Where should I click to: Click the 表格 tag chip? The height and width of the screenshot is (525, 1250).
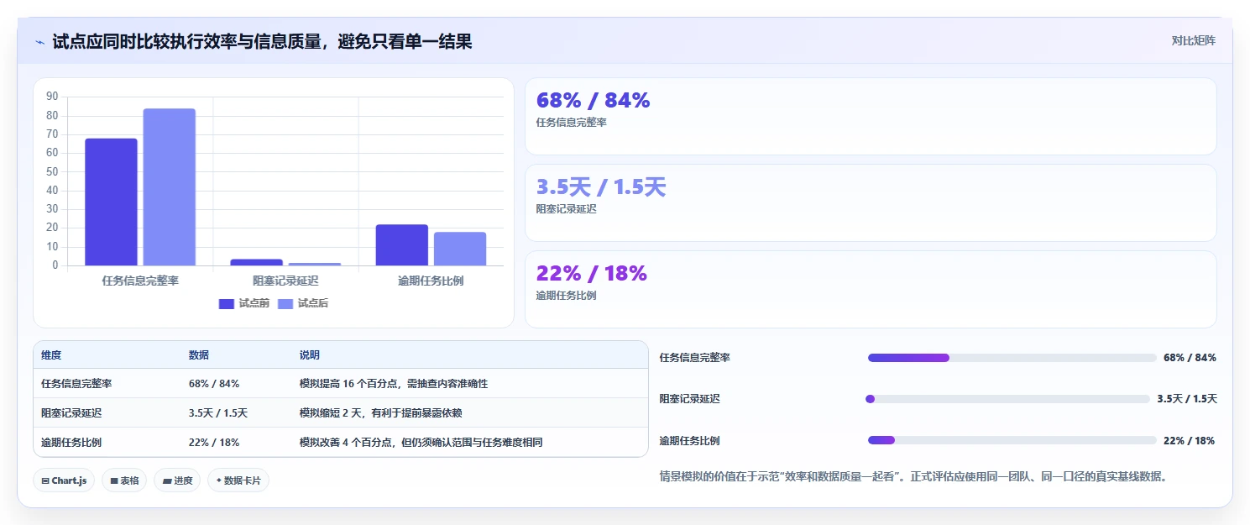[x=124, y=480]
